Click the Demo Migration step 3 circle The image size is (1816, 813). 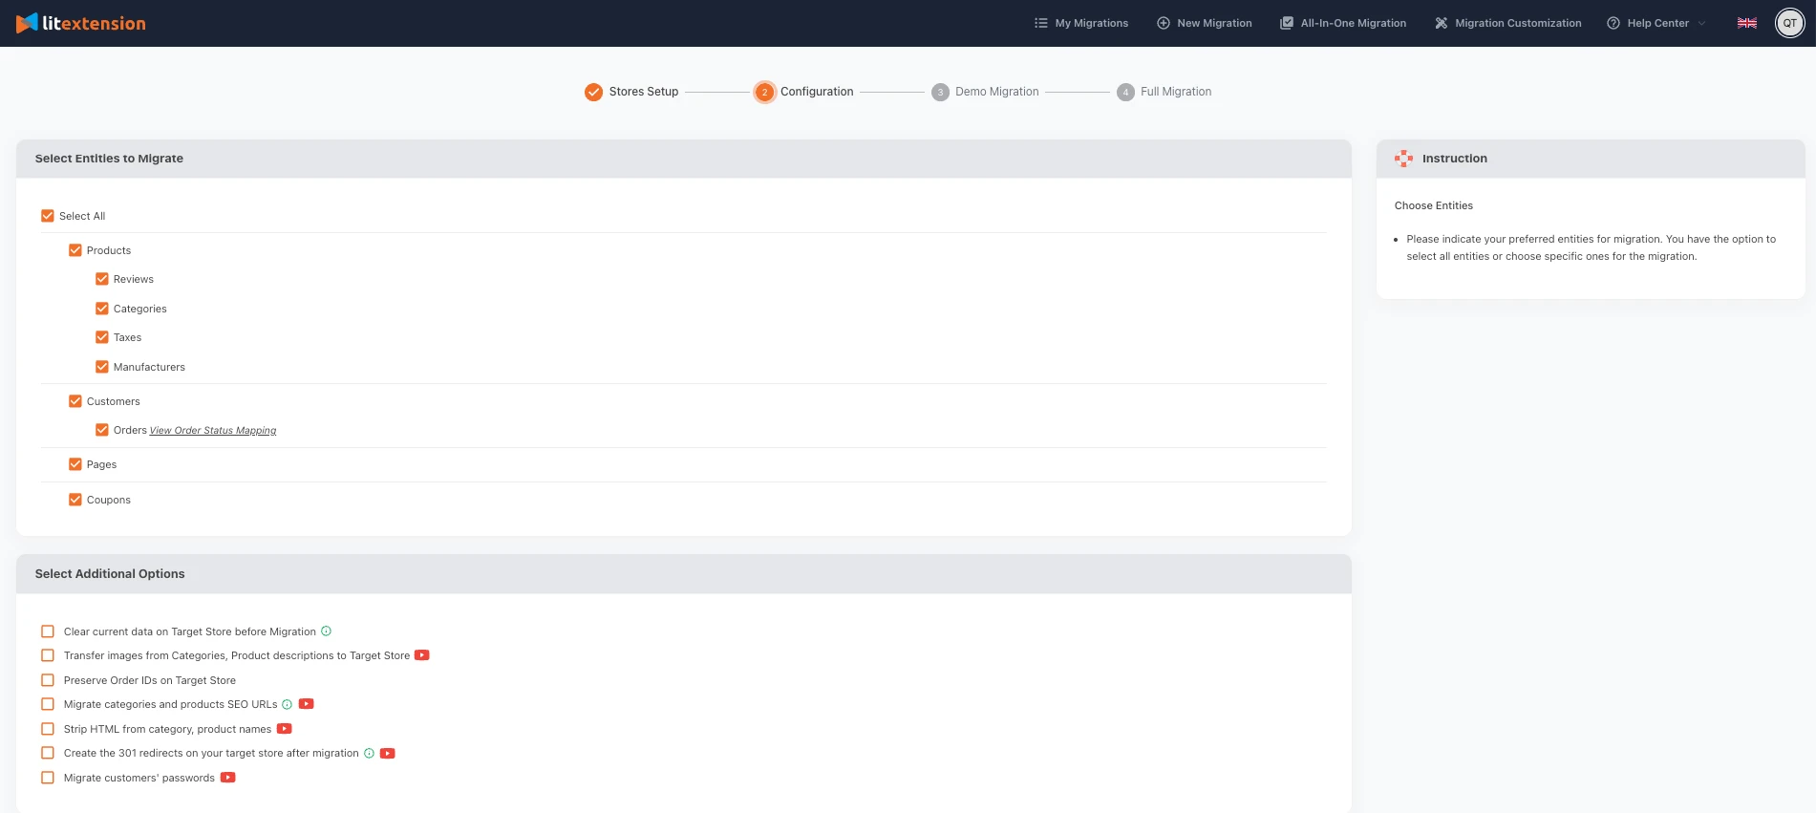(940, 92)
